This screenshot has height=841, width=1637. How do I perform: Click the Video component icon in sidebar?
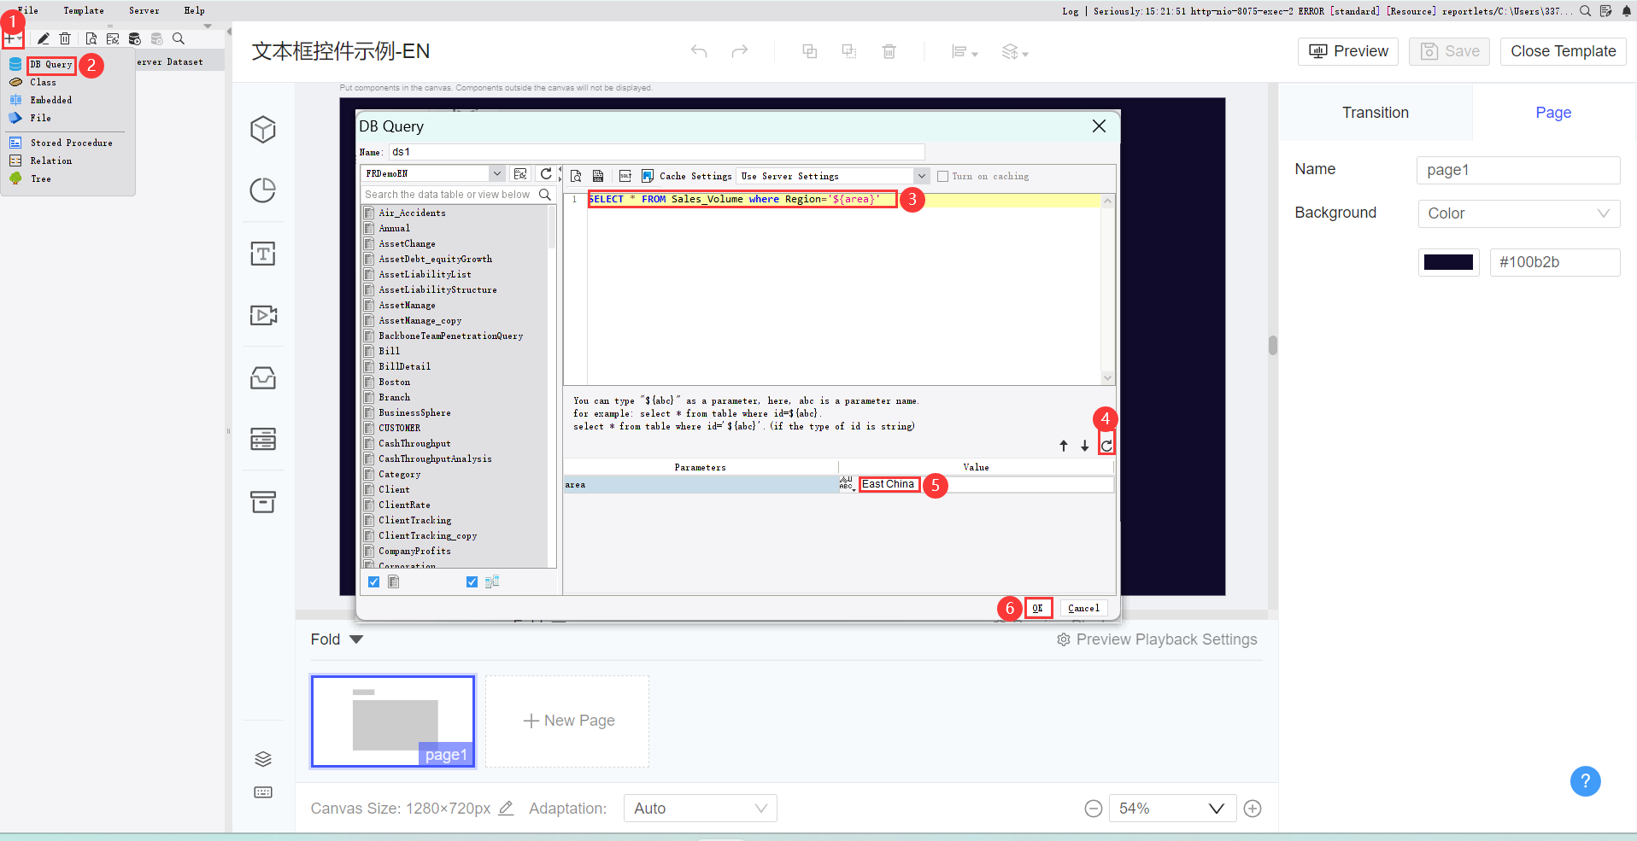click(262, 315)
